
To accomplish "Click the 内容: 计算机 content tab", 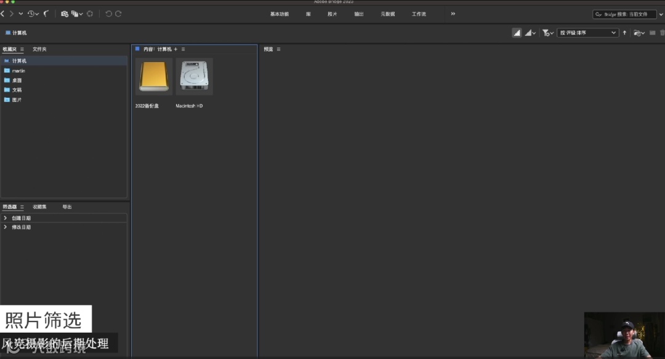I will tap(157, 49).
